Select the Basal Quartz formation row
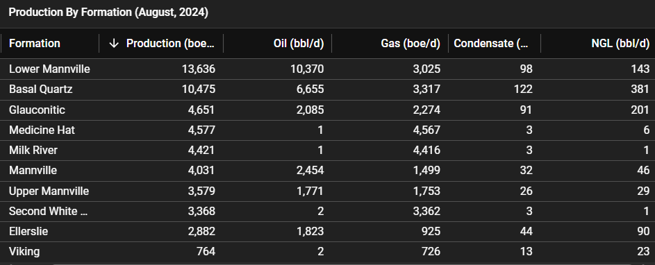The height and width of the screenshot is (265, 655). tap(328, 89)
